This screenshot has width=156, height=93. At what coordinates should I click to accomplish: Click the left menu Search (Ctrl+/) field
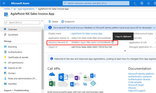(22, 22)
